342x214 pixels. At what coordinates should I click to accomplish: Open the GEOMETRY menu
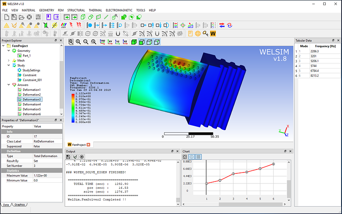pos(47,10)
